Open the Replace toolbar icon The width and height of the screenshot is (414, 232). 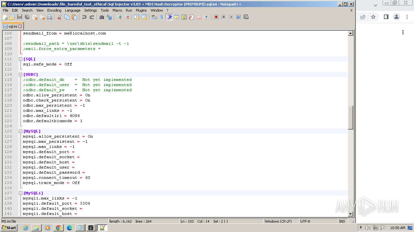pos(109,17)
